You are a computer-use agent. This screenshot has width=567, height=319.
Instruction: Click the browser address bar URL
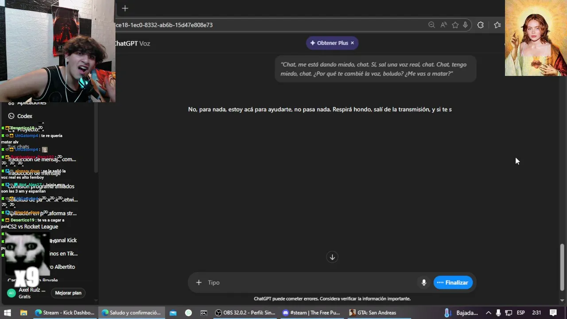164,25
